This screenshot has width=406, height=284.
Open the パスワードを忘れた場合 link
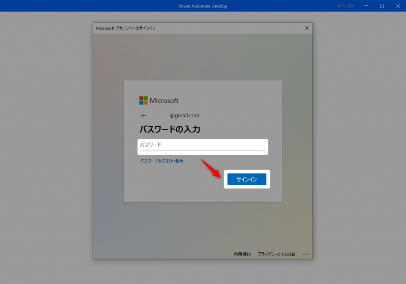point(162,161)
